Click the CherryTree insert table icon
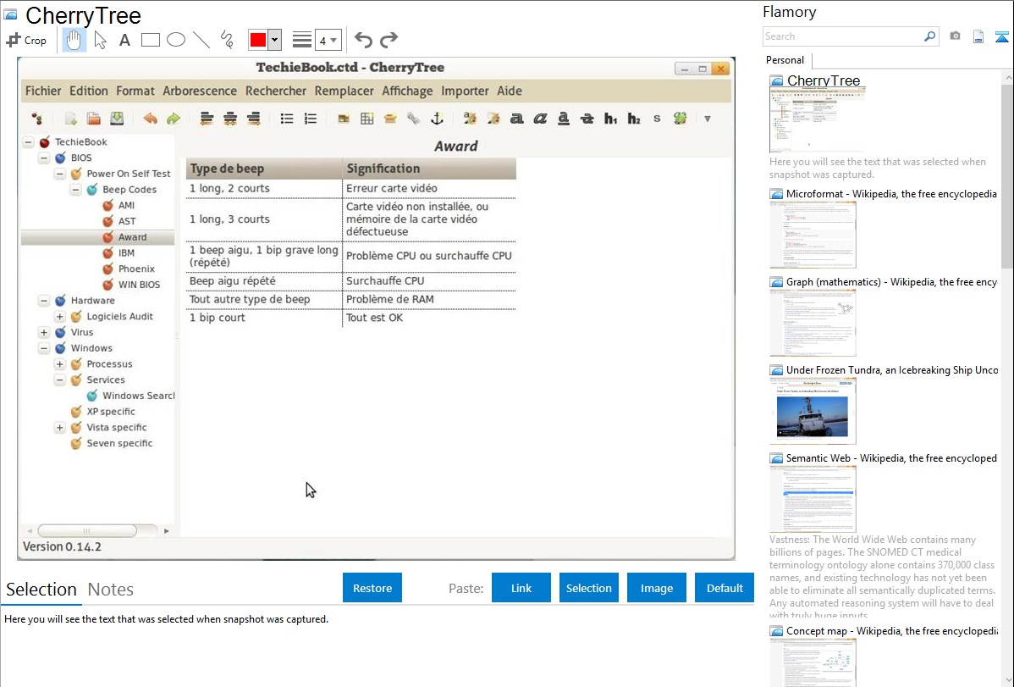Image resolution: width=1014 pixels, height=687 pixels. click(367, 119)
